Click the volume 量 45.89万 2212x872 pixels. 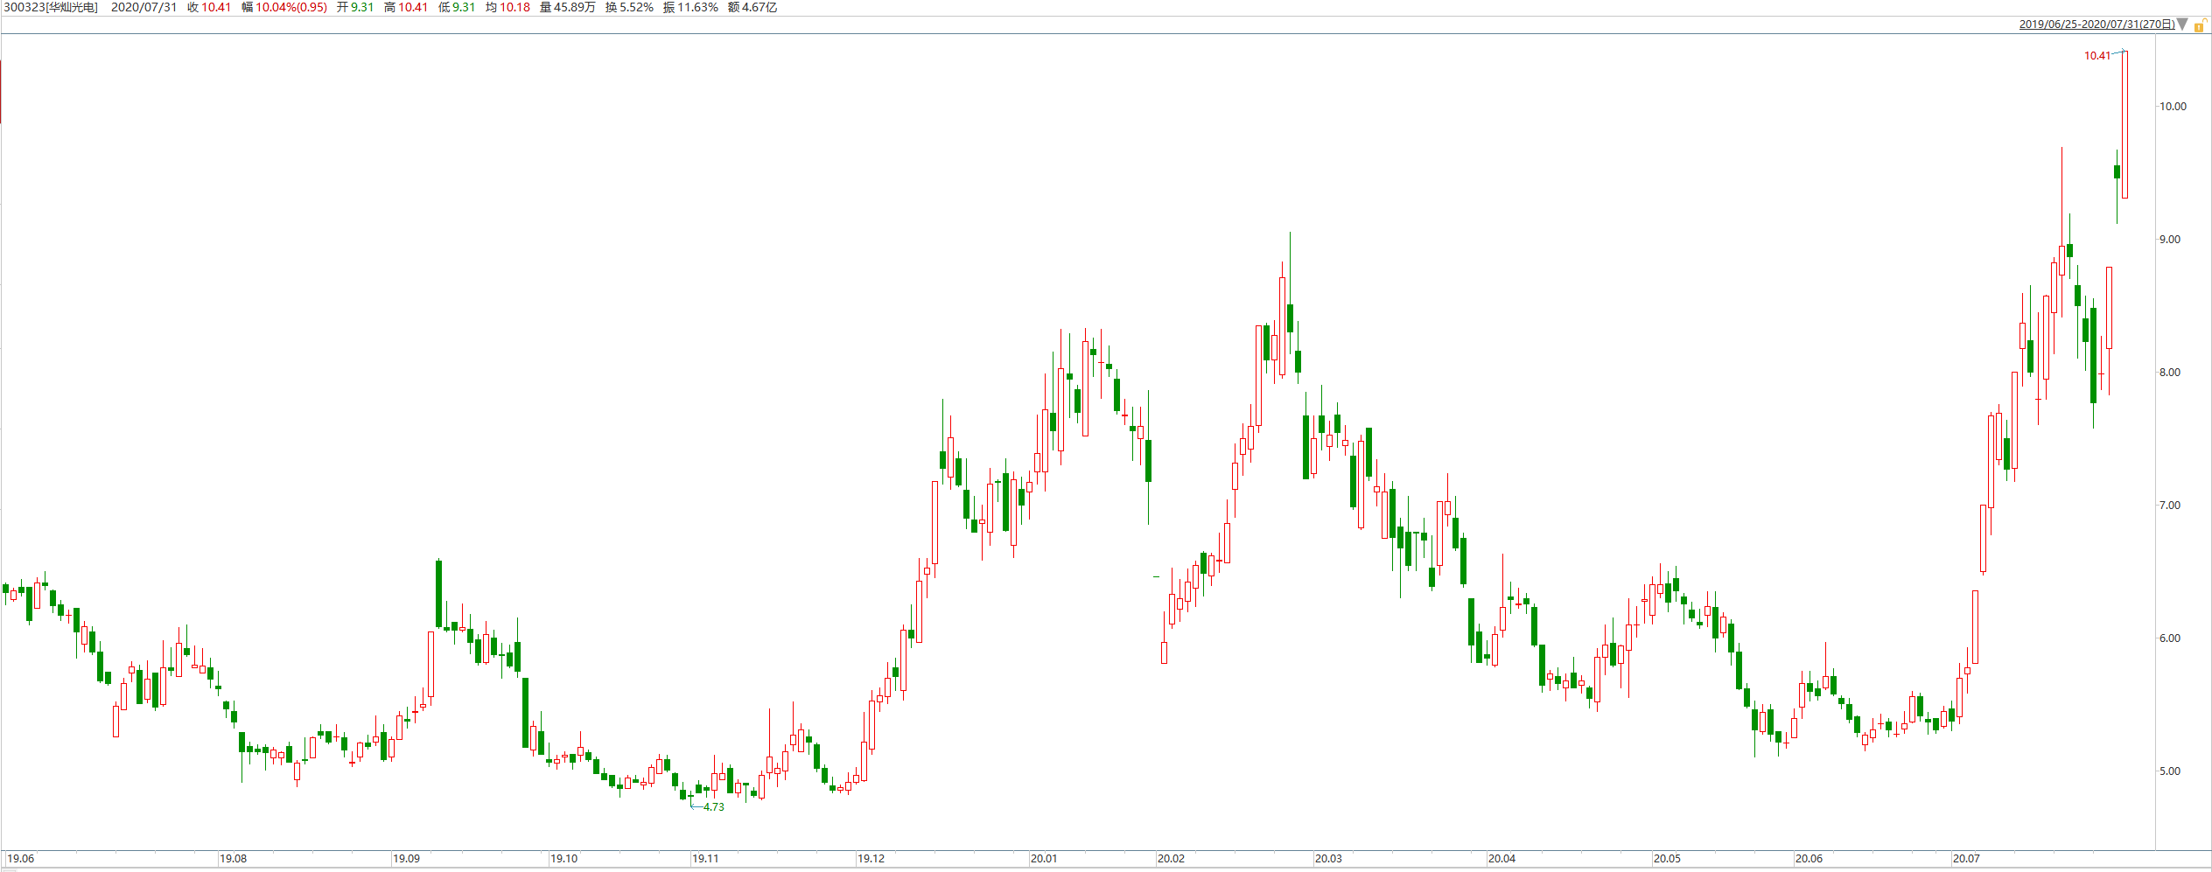pyautogui.click(x=568, y=7)
